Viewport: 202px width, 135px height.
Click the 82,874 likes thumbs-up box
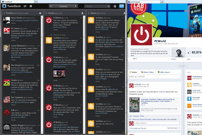tap(195, 52)
